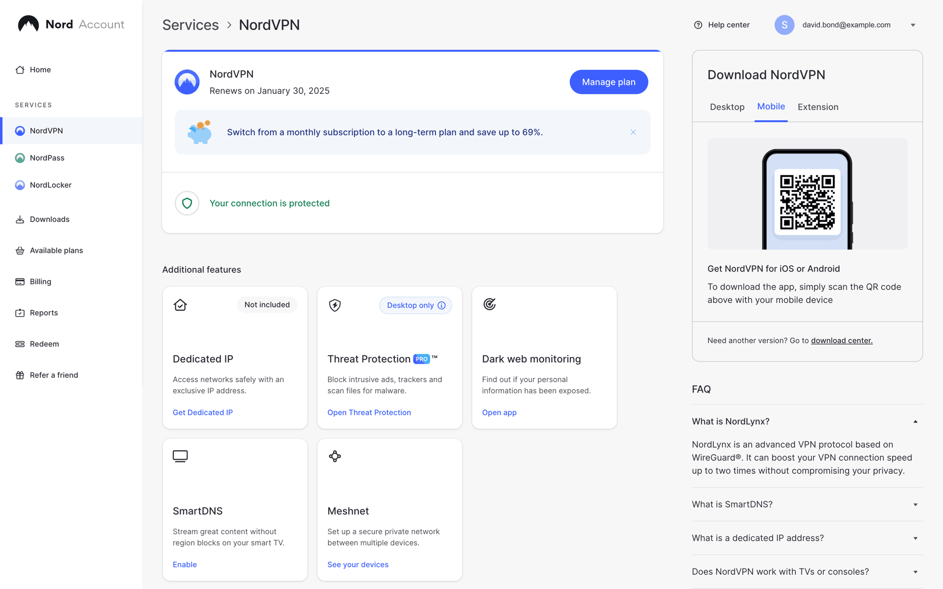The height and width of the screenshot is (589, 943).
Task: Click the Threat Protection shield icon
Action: 335,305
